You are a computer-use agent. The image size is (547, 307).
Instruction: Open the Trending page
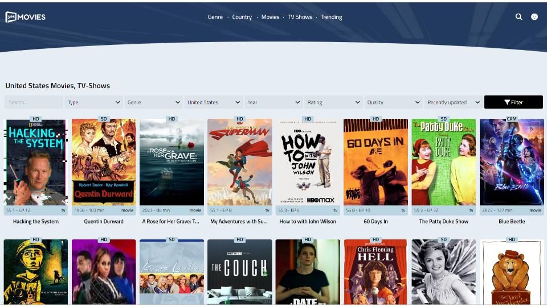pos(331,16)
